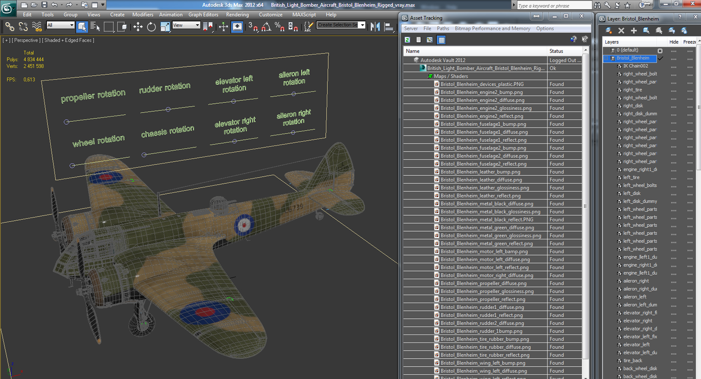701x379 pixels.
Task: Click the Status Log icon in Asset Tracking
Action: pos(419,40)
